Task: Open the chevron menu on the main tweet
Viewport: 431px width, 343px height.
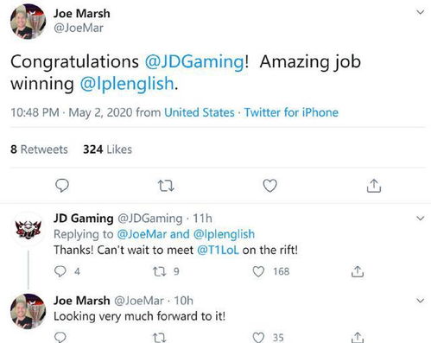Action: (421, 12)
